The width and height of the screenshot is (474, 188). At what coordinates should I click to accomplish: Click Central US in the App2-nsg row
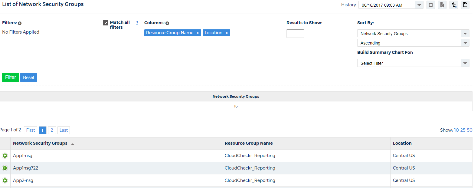click(x=404, y=180)
